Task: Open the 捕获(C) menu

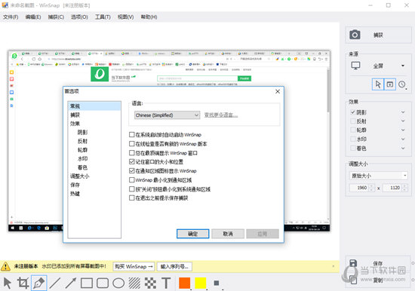Action: (x=56, y=17)
